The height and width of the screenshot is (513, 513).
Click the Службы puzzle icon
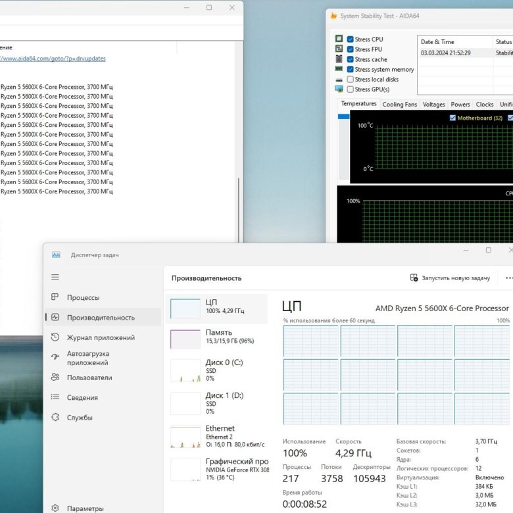55,417
